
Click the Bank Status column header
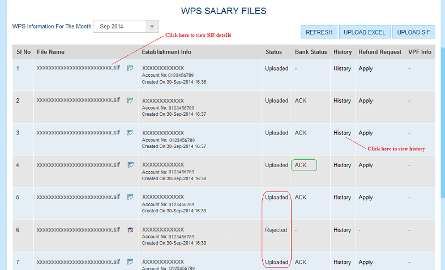click(311, 52)
